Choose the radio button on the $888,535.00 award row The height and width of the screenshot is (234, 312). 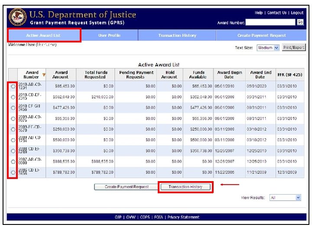pos(13,162)
